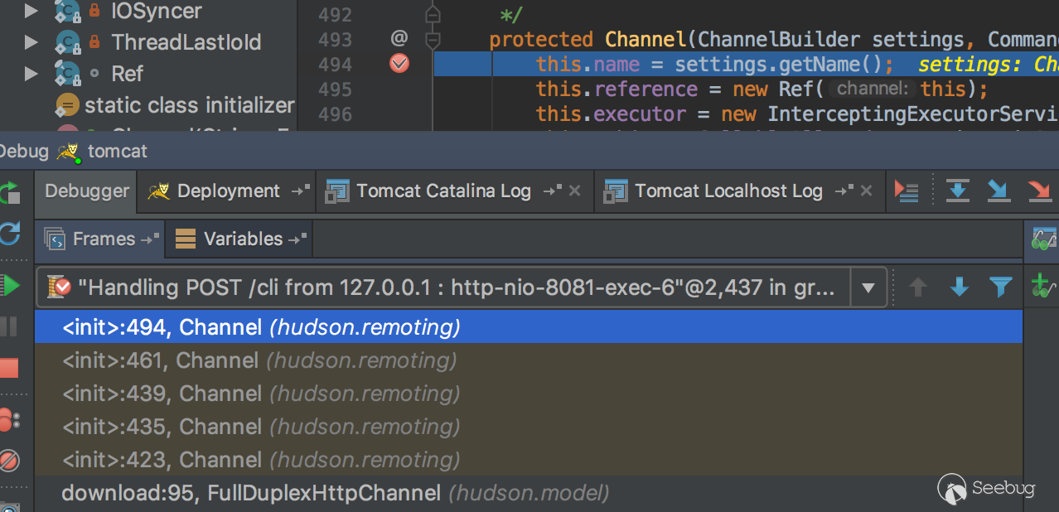The height and width of the screenshot is (512, 1059).
Task: Stop the debug session red square
Action: point(9,369)
